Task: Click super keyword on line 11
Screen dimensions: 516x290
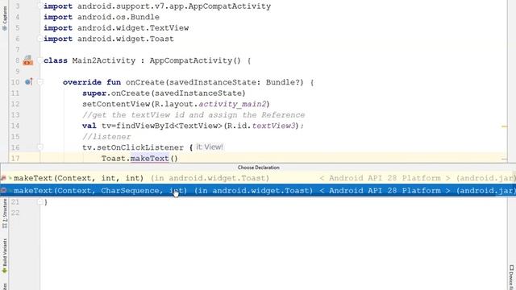Action: point(94,93)
